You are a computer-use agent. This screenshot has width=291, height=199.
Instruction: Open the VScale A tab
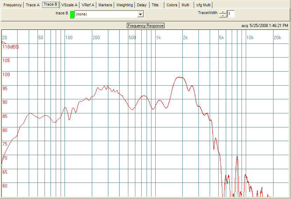click(69, 5)
